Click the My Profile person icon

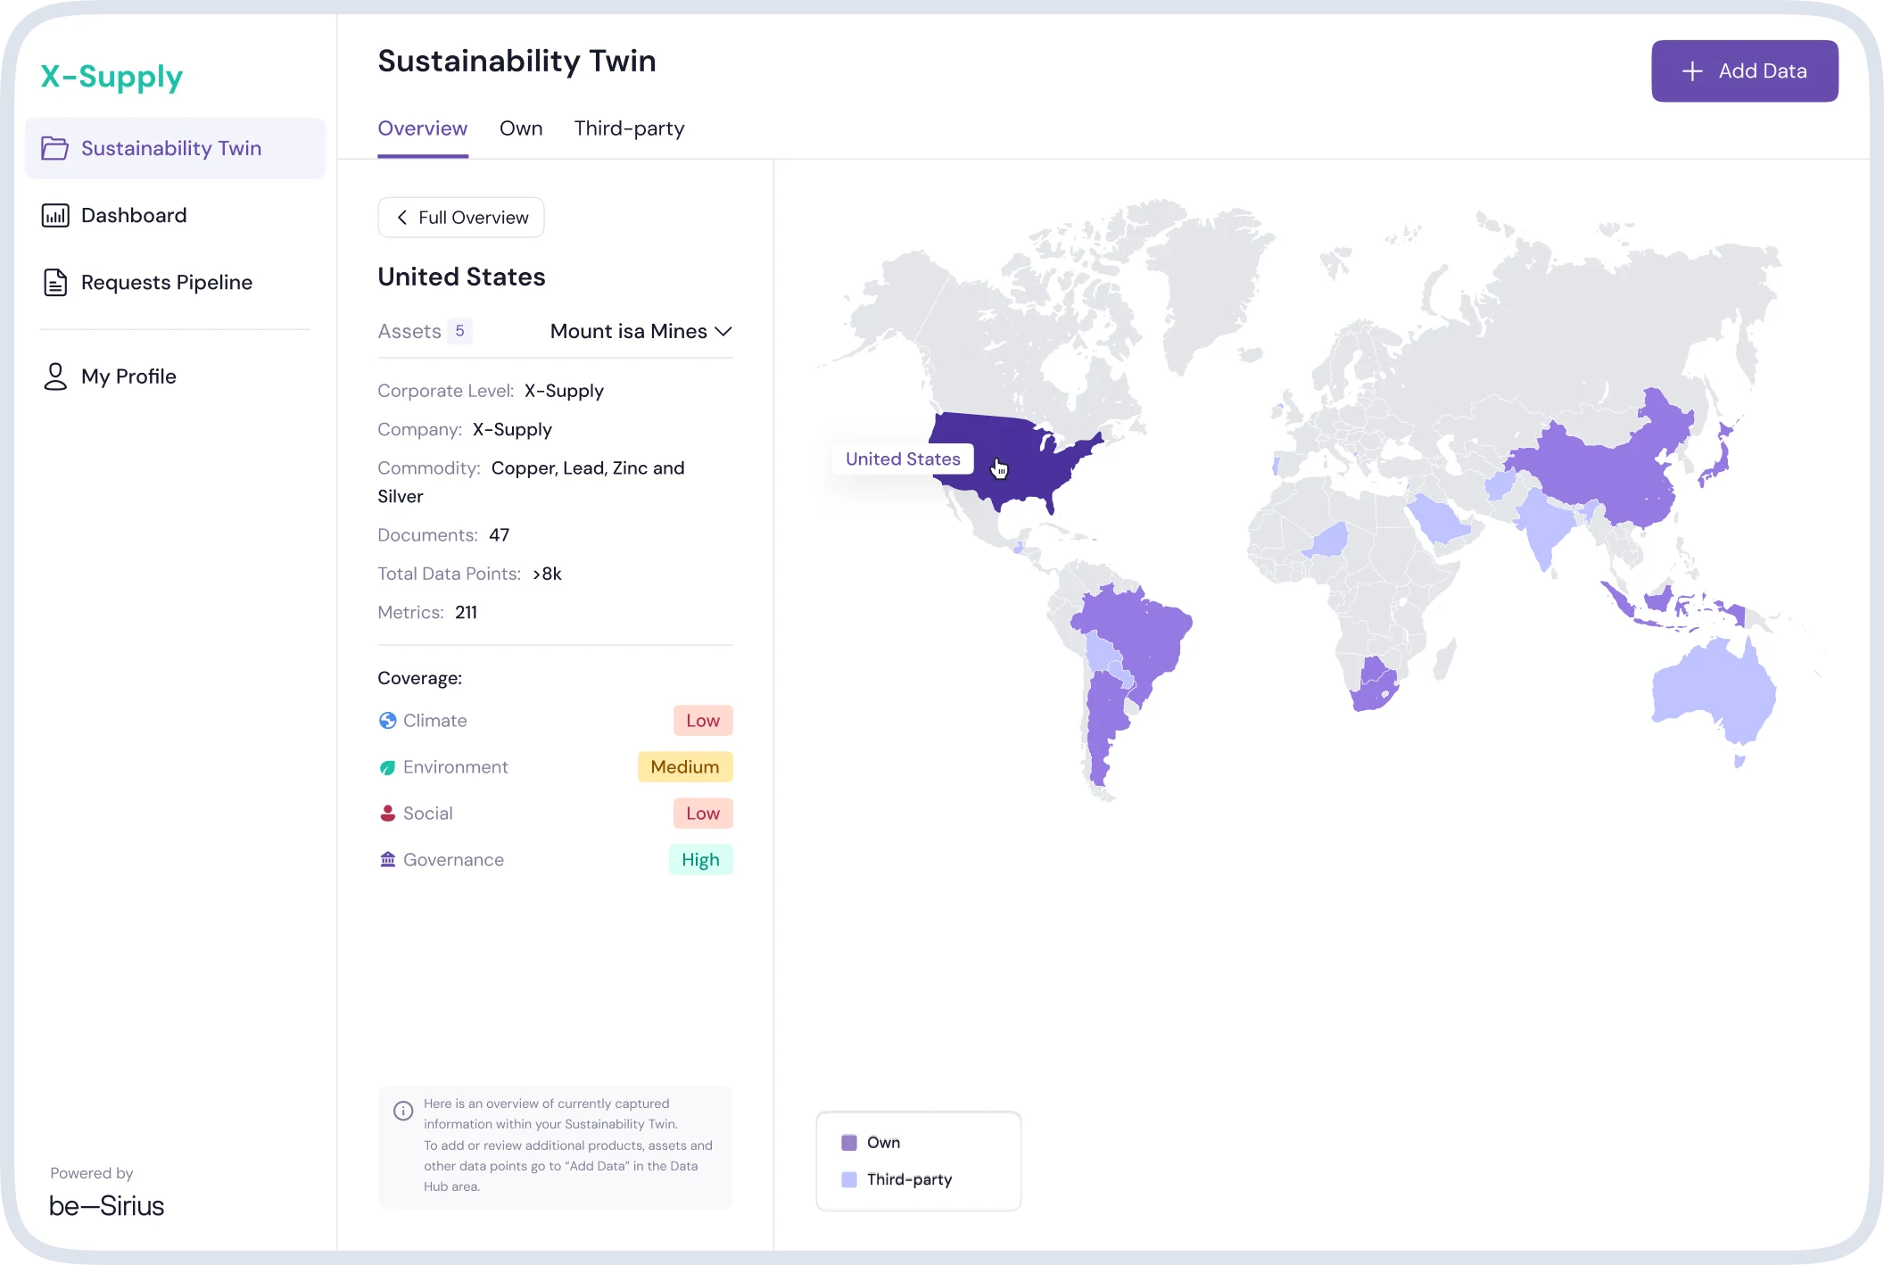[x=55, y=376]
